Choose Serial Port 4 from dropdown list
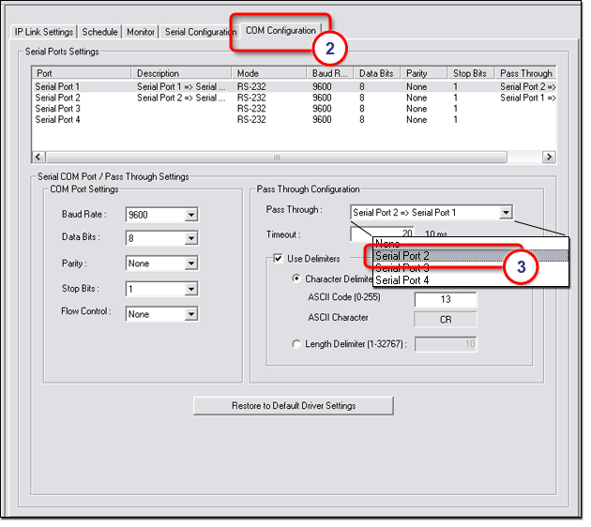591x527 pixels. (x=402, y=279)
